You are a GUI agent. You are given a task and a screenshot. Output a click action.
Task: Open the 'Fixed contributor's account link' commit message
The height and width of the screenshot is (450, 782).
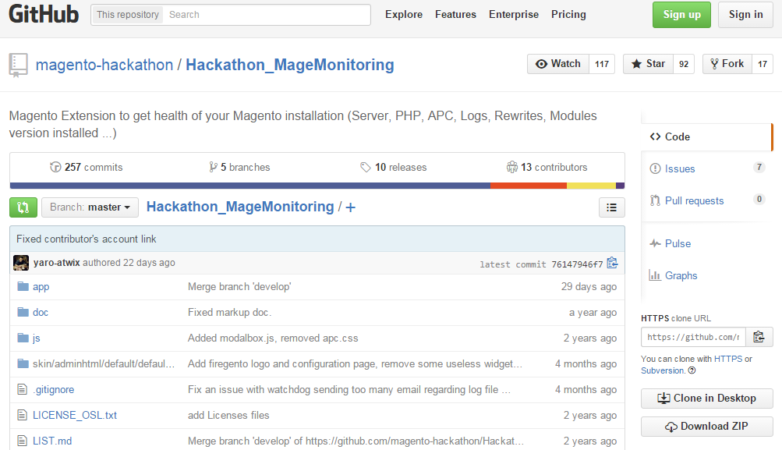[87, 239]
